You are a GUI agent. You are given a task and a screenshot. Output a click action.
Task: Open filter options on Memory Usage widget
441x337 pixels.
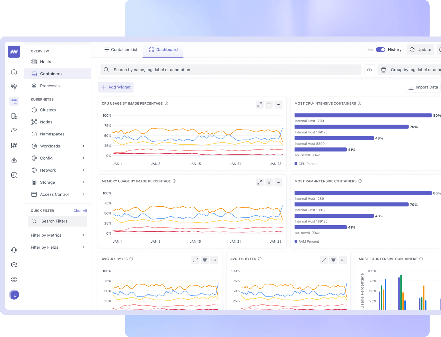click(x=269, y=182)
